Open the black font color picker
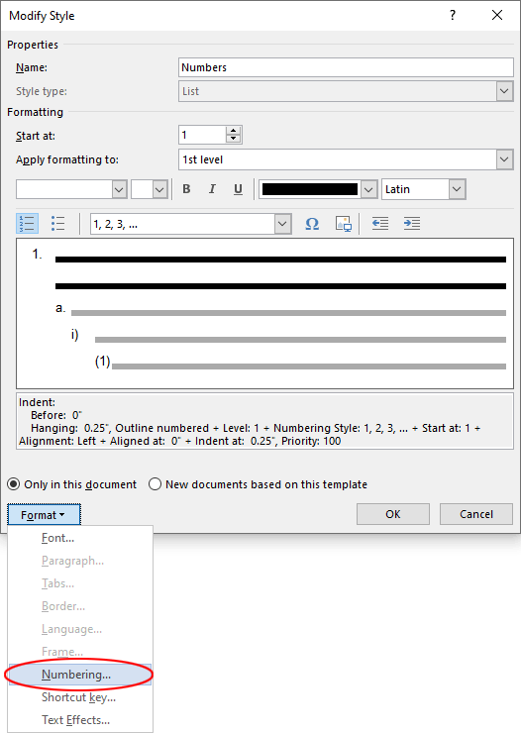The image size is (521, 733). tap(318, 189)
